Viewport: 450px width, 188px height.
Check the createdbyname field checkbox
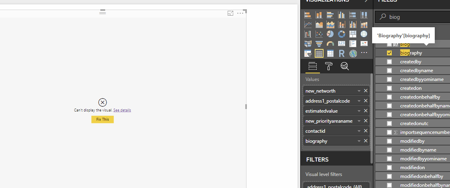tap(389, 71)
